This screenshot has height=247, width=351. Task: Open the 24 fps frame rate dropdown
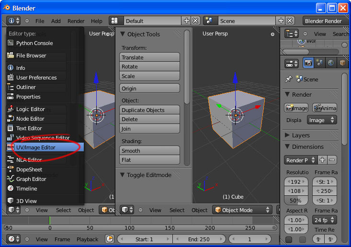point(325,220)
